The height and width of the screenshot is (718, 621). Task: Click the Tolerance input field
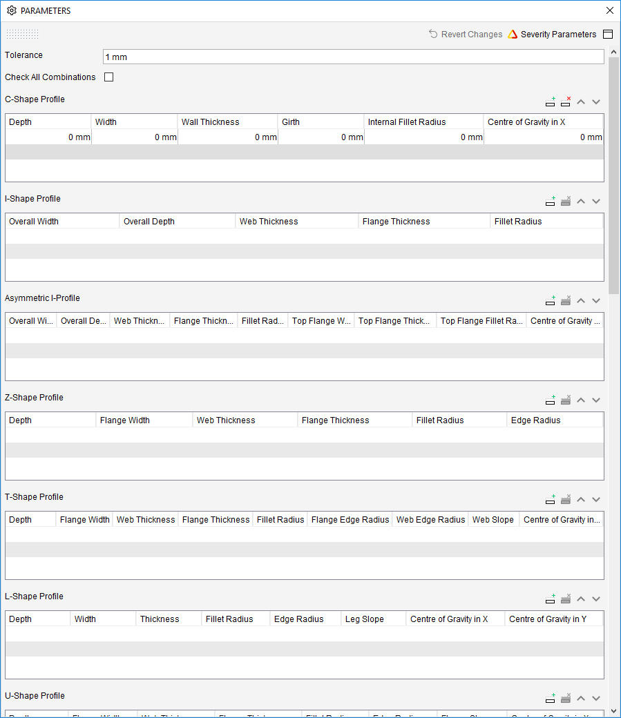click(354, 57)
